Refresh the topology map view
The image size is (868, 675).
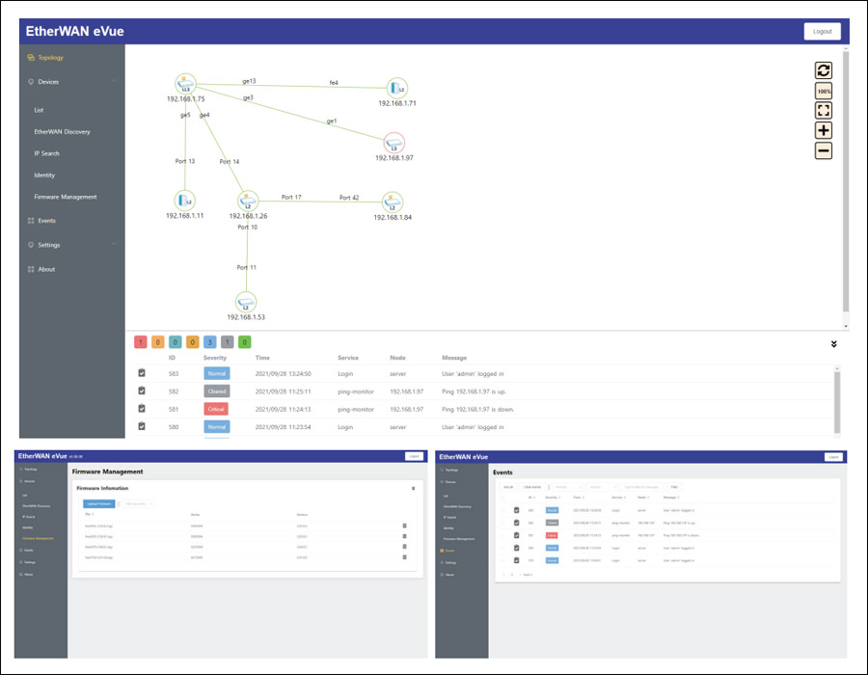click(x=823, y=70)
